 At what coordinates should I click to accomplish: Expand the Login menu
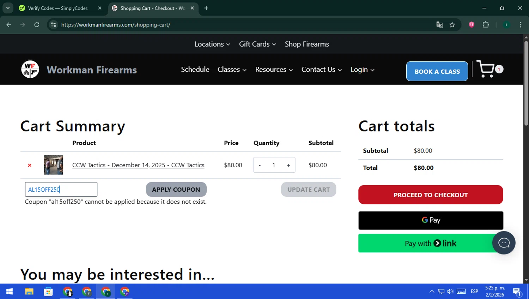362,70
